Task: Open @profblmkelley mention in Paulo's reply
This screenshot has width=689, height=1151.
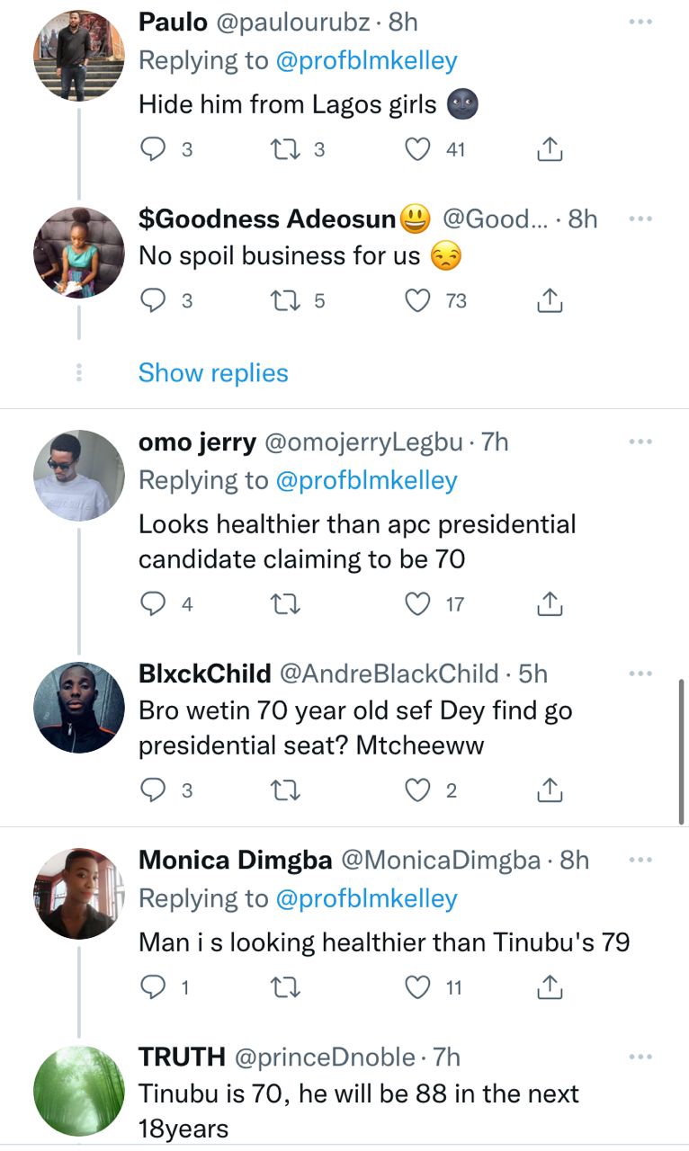Action: point(366,60)
